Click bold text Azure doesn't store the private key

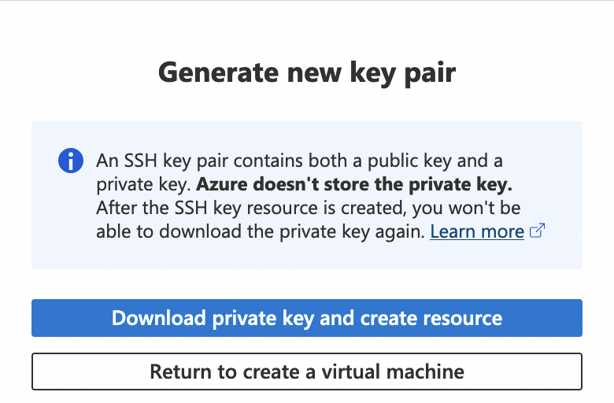[354, 185]
